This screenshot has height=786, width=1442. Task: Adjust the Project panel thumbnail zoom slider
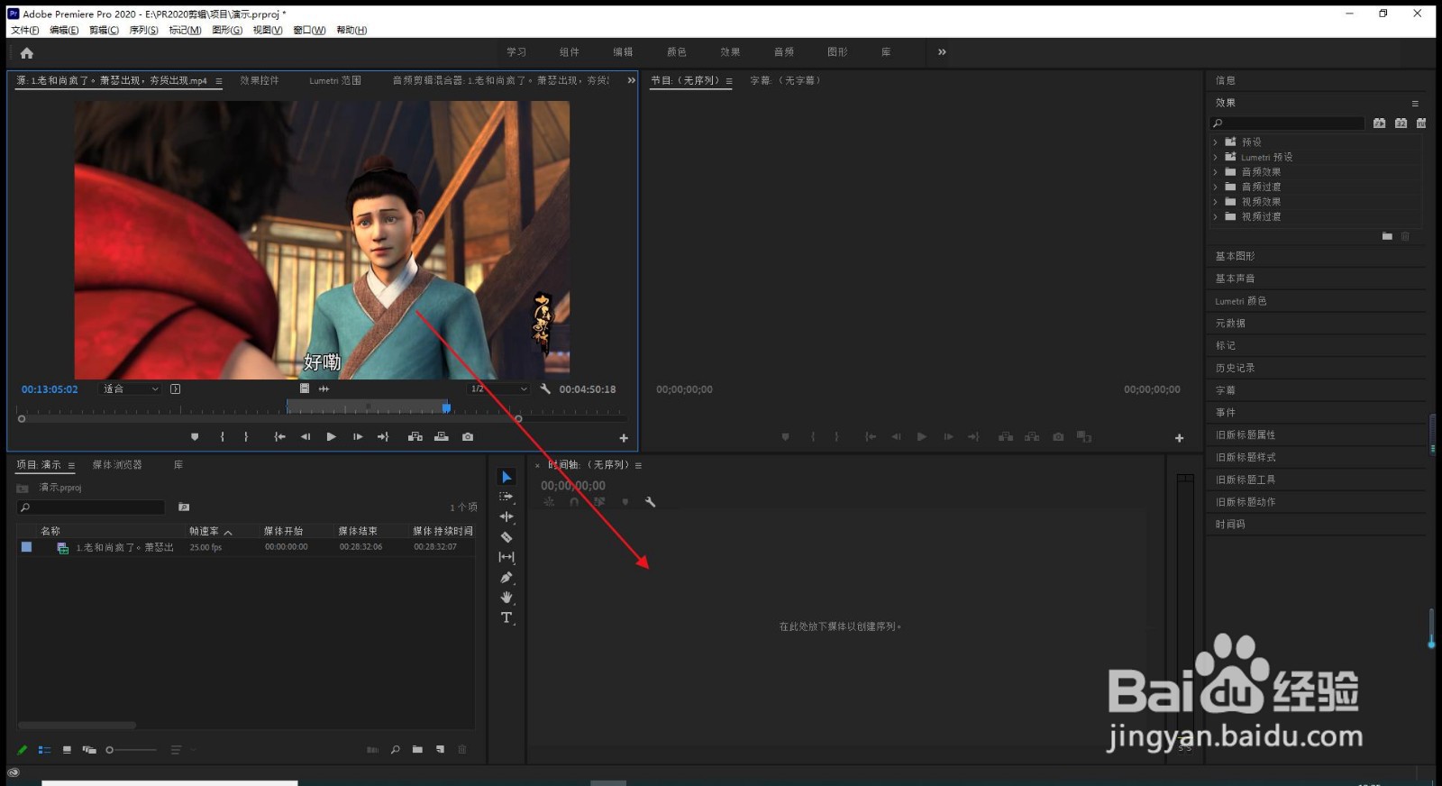pos(132,750)
